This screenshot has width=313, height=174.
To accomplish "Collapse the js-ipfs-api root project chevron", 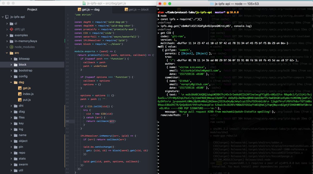I will click(3, 17).
